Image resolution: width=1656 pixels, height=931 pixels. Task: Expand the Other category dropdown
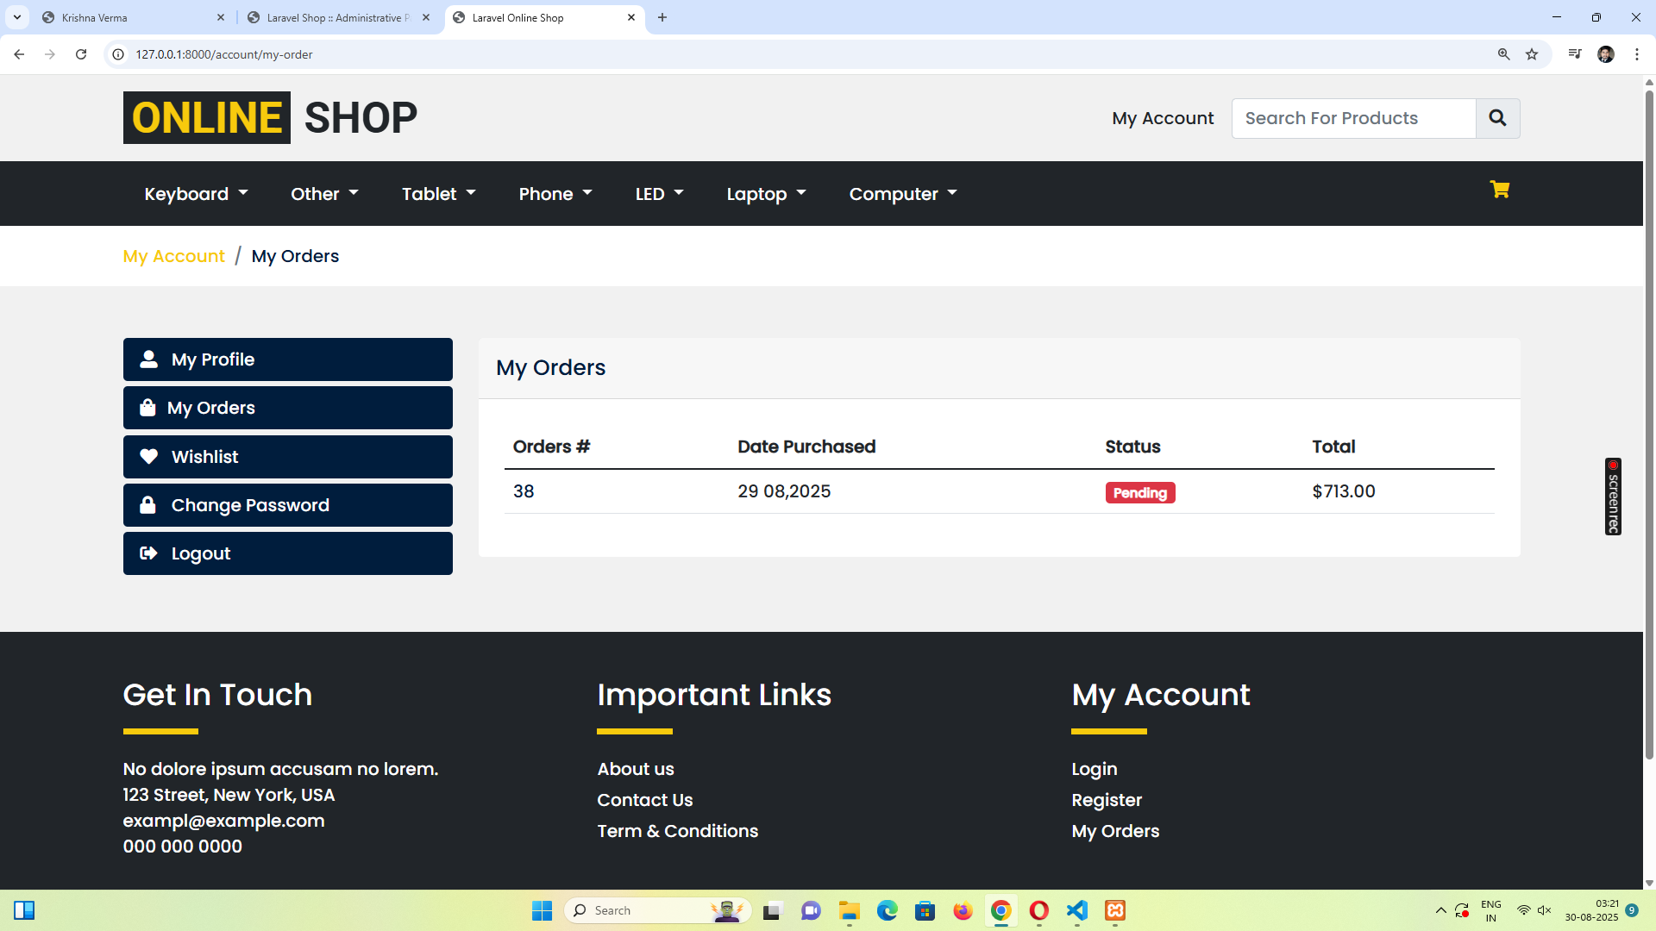point(324,194)
